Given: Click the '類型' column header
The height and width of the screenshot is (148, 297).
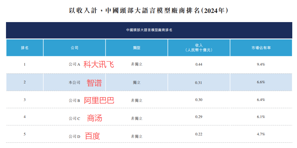Looking at the screenshot, I should (x=137, y=48).
